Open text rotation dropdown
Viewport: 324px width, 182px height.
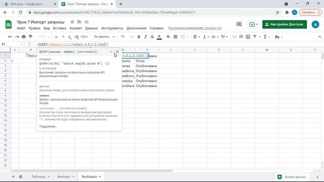[224, 37]
